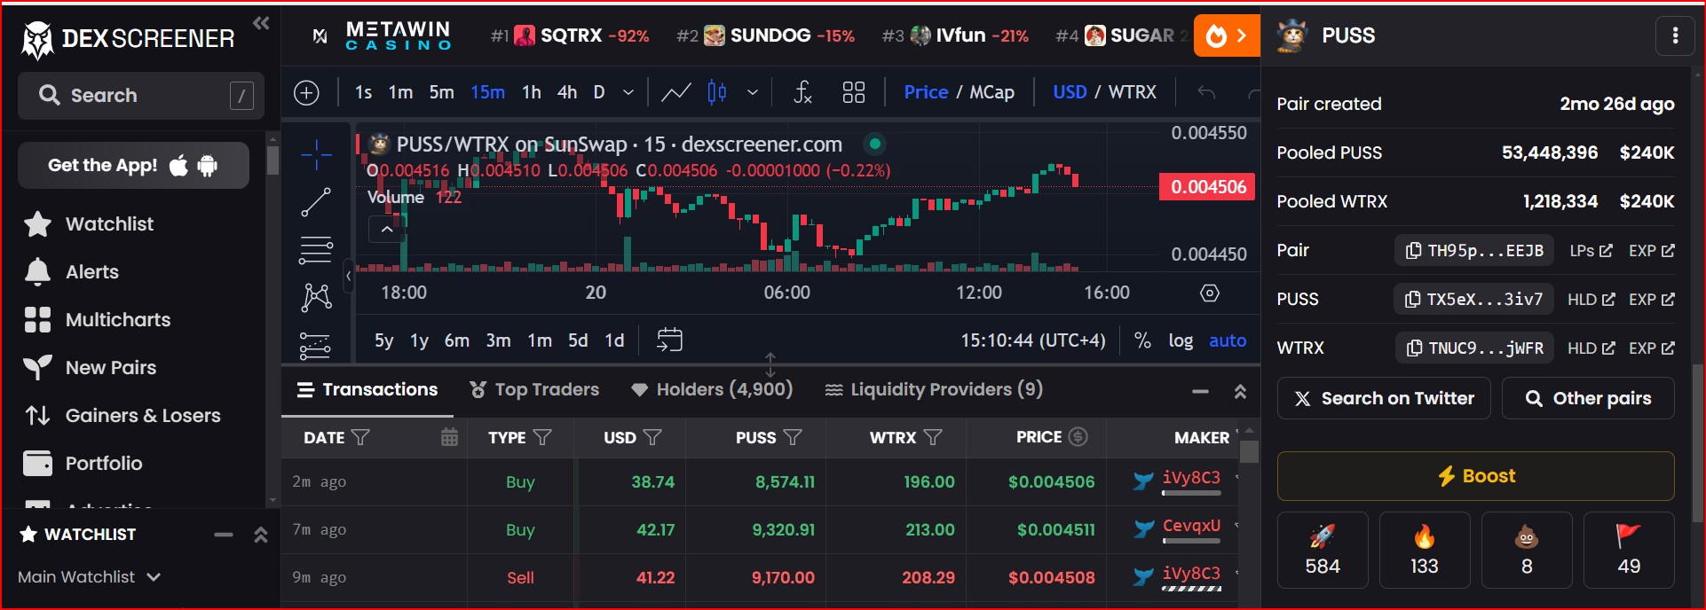Collapse the chart legend chevron

point(387,230)
